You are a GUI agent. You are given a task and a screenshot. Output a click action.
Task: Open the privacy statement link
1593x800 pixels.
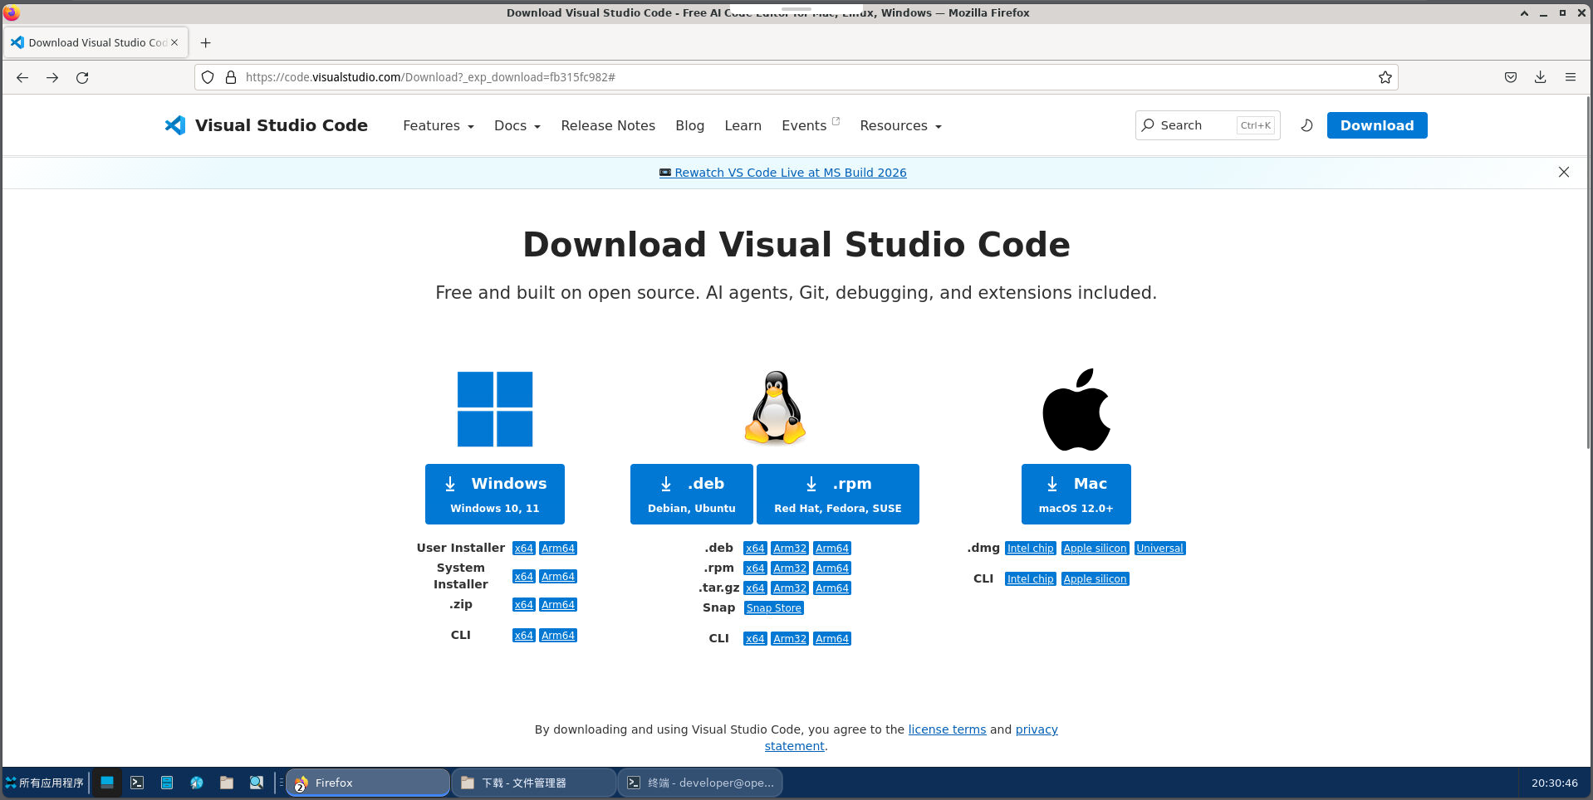(x=1037, y=729)
